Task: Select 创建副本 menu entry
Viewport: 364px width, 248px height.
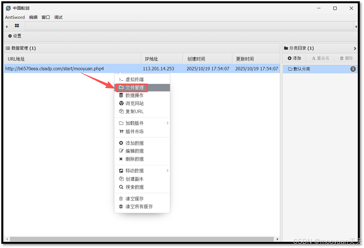Action: tap(142, 179)
